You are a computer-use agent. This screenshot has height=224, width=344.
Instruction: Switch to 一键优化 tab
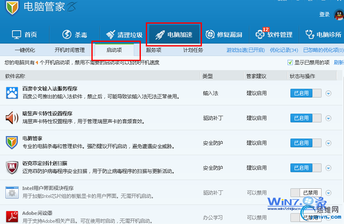tap(25, 50)
